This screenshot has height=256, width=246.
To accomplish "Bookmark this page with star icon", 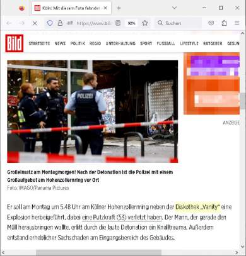I will (145, 23).
